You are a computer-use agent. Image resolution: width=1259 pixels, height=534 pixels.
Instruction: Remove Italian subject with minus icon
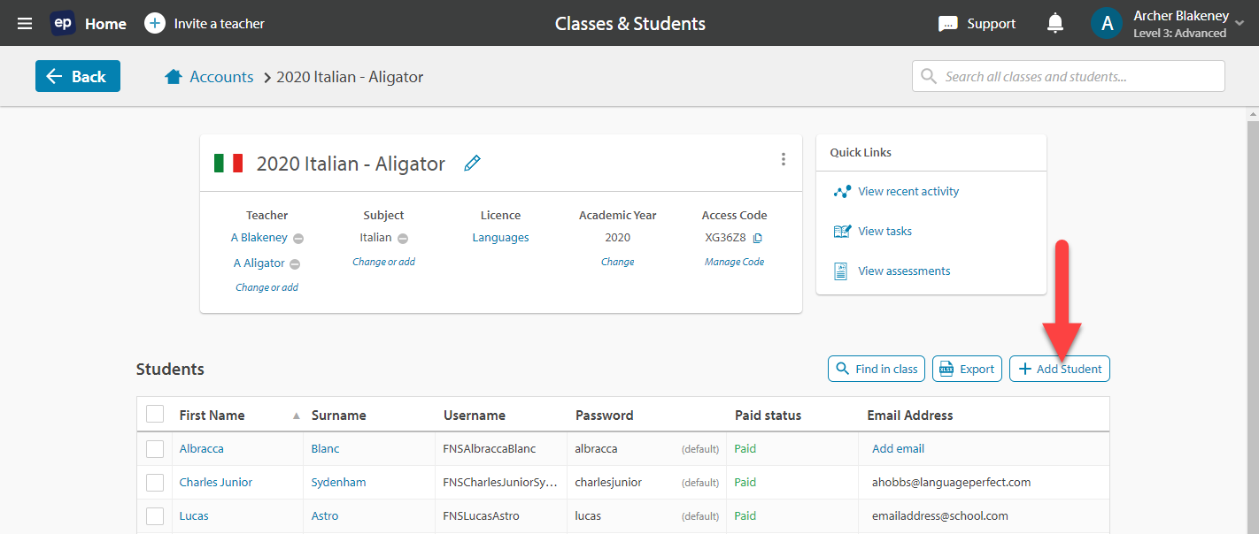(404, 237)
